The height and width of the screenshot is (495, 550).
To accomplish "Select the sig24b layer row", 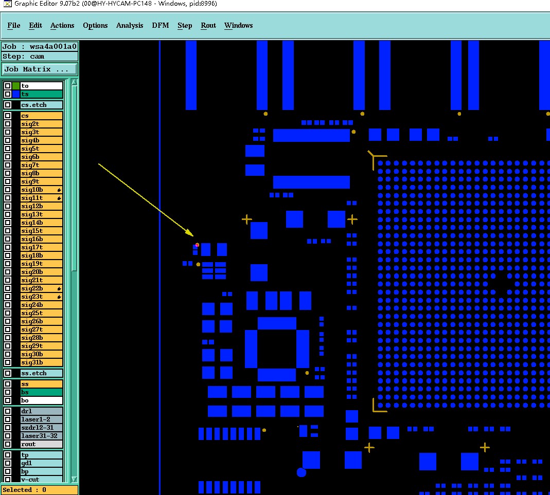I will (x=41, y=305).
